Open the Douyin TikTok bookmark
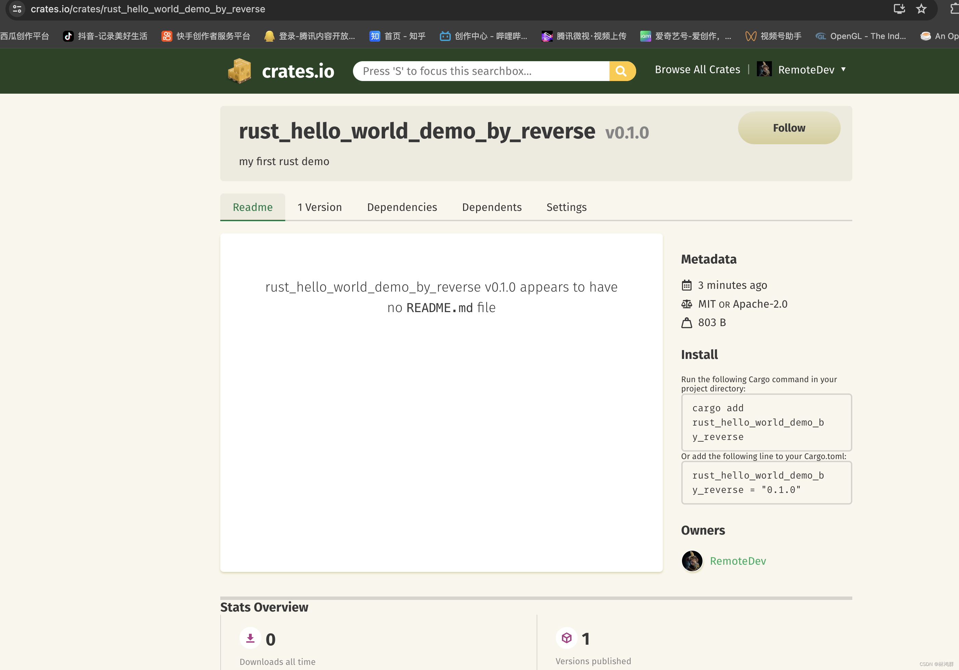This screenshot has width=959, height=670. pyautogui.click(x=105, y=36)
